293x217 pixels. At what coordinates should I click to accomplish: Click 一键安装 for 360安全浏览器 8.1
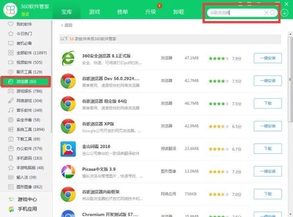point(268,58)
